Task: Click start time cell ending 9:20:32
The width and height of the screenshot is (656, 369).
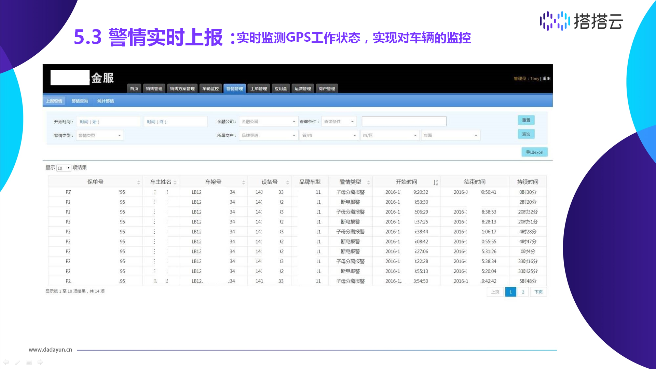Action: [x=407, y=192]
